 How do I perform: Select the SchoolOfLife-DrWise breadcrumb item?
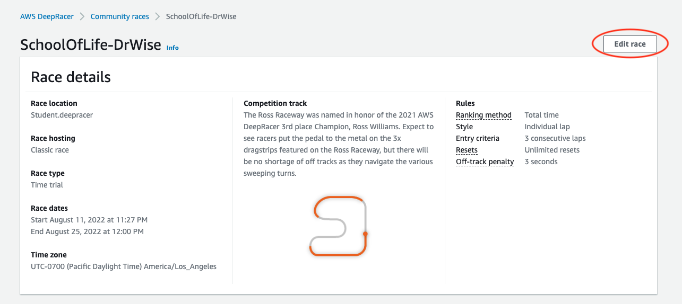click(x=201, y=16)
